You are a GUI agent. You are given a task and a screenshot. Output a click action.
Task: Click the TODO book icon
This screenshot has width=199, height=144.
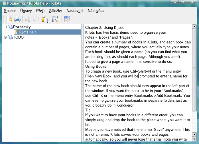tap(11, 37)
